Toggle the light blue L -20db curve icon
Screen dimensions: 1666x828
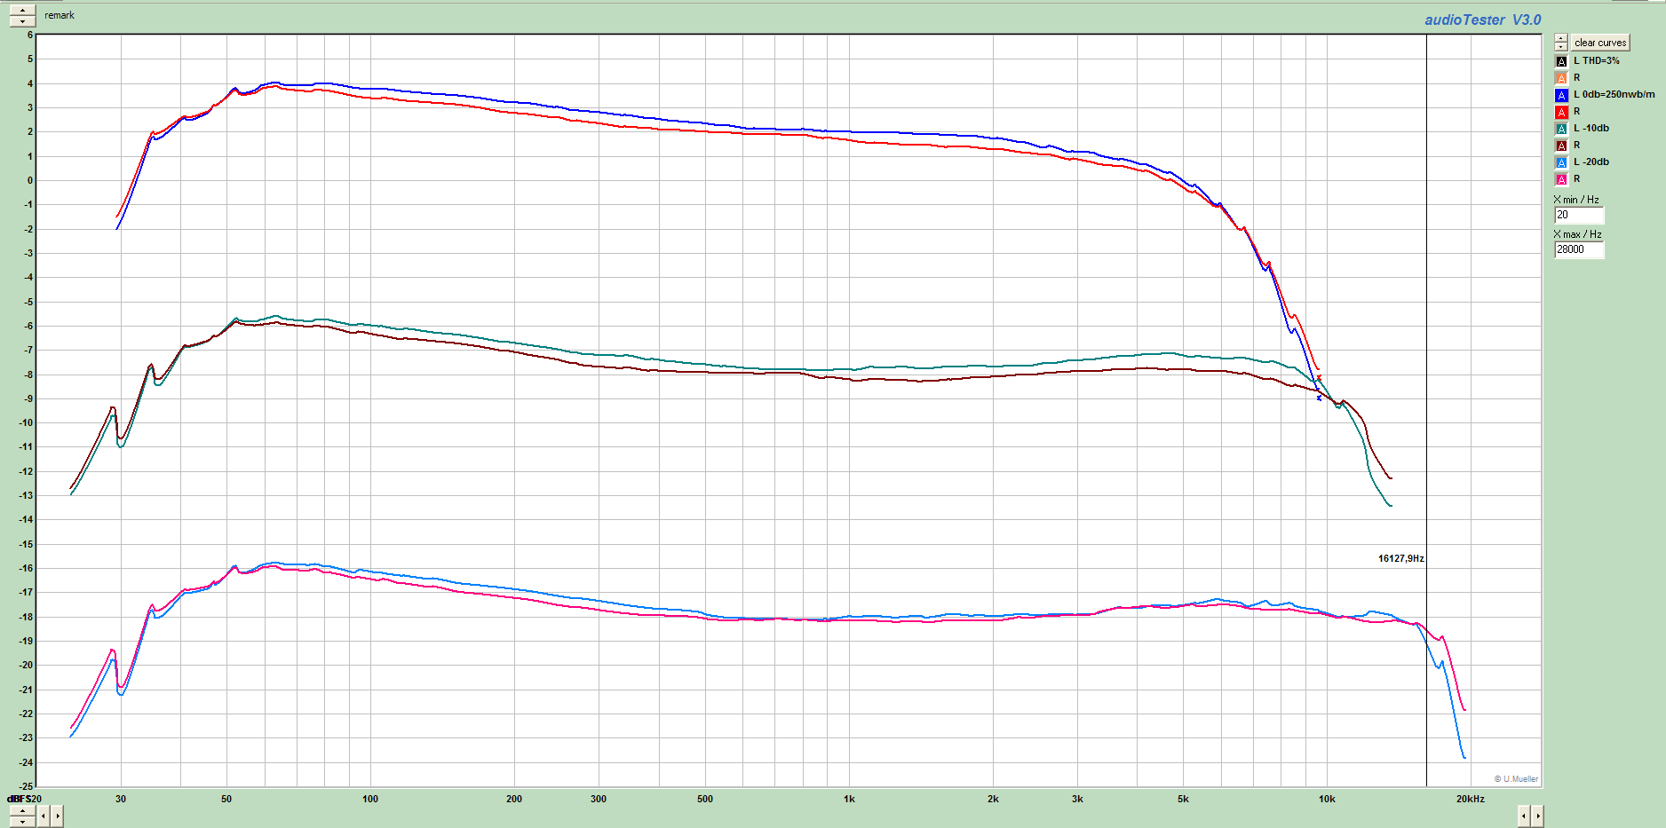(x=1561, y=162)
